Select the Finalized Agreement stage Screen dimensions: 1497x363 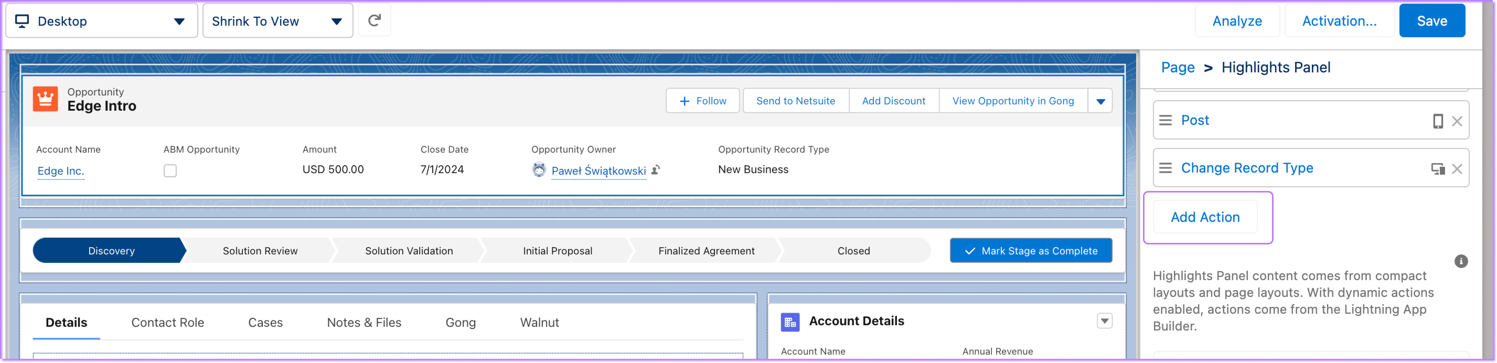click(706, 251)
